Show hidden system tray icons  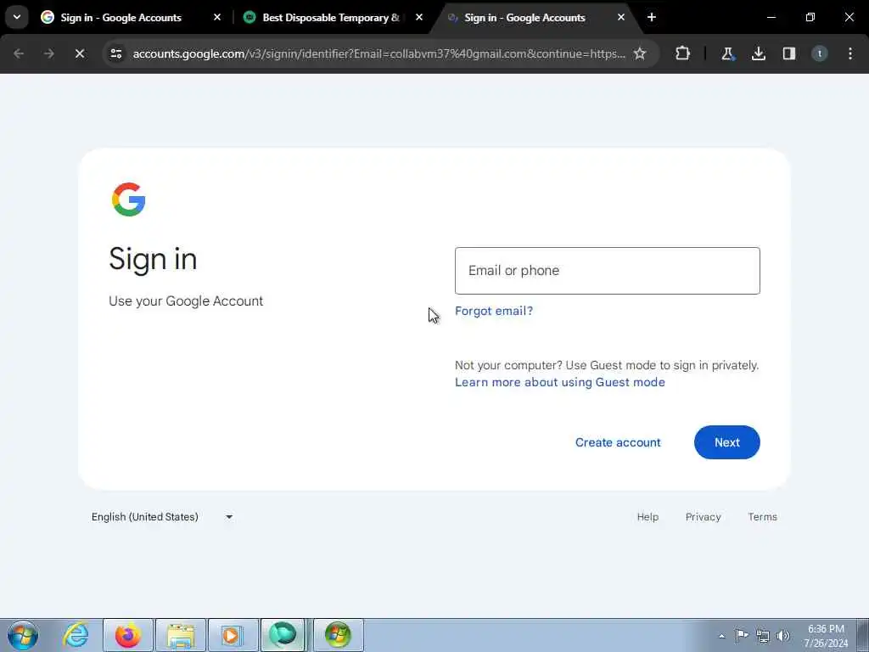tap(721, 636)
